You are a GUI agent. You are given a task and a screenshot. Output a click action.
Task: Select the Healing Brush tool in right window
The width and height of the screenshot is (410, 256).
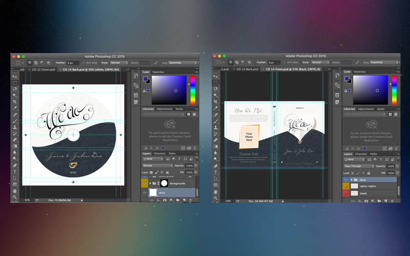tap(216, 115)
